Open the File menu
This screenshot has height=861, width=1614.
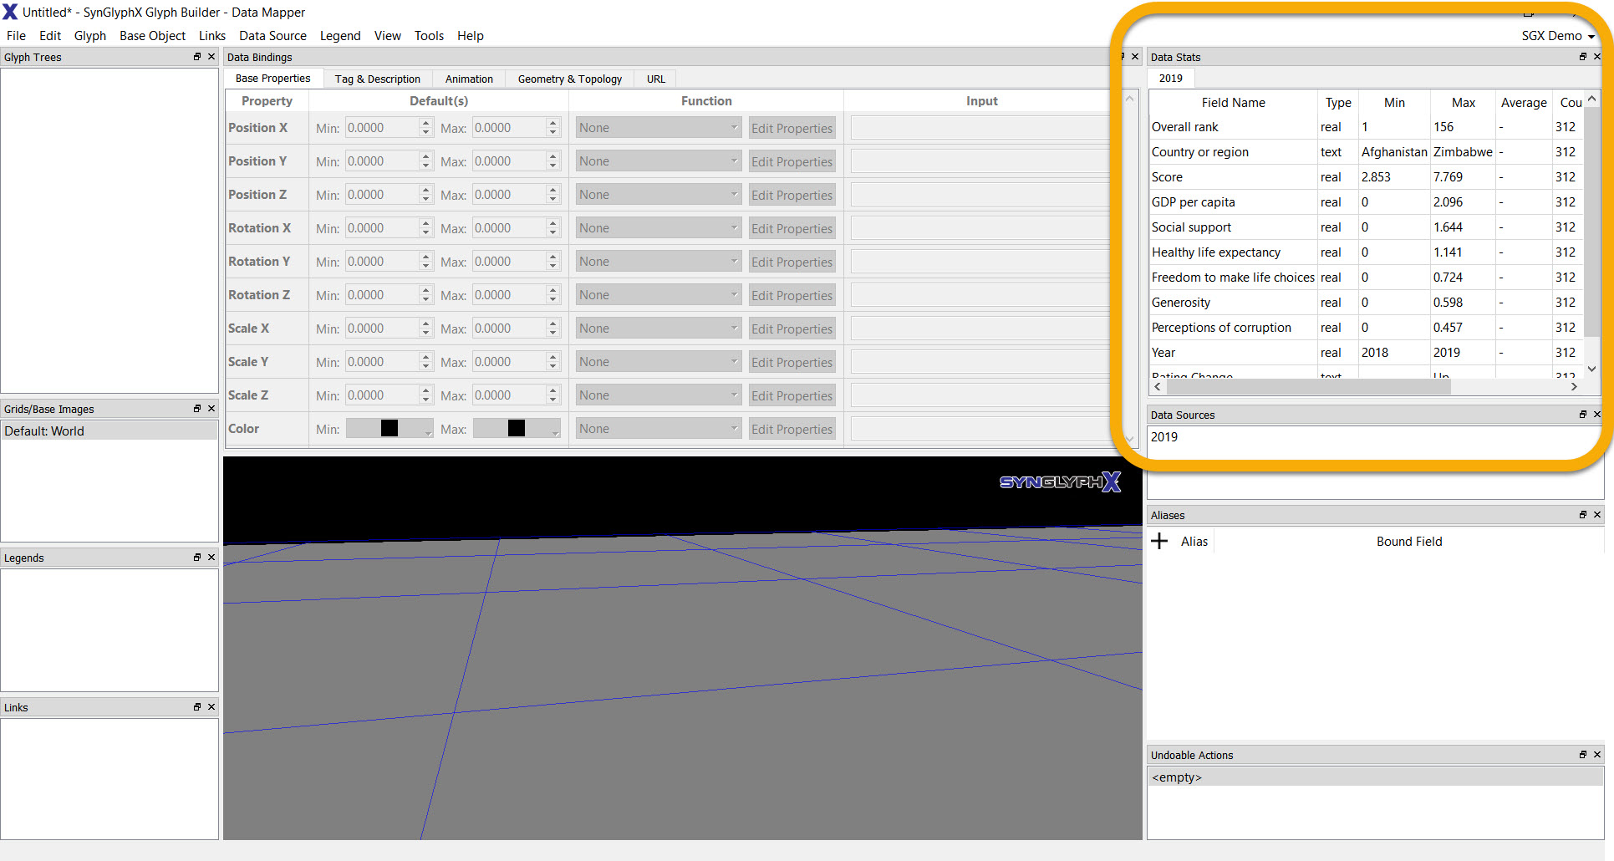pos(16,36)
